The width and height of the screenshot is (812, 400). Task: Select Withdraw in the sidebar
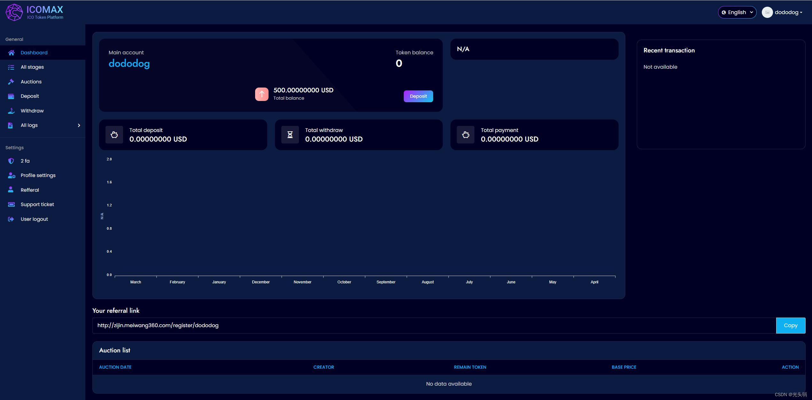(43, 111)
